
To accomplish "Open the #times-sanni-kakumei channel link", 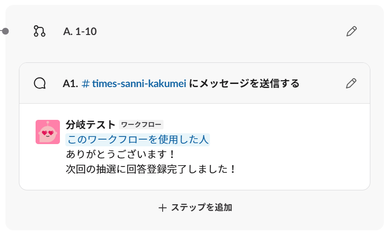I will coord(134,83).
